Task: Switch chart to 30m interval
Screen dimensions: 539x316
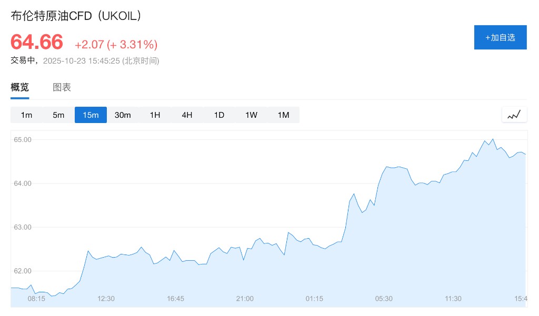Action: pos(123,115)
